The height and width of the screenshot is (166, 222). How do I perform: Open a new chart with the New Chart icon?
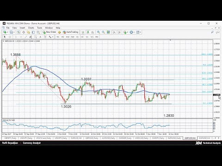pyautogui.click(x=5, y=32)
